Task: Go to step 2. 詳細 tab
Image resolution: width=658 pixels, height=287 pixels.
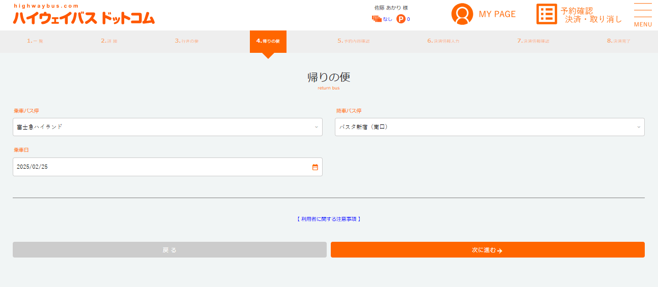Action: pyautogui.click(x=109, y=41)
